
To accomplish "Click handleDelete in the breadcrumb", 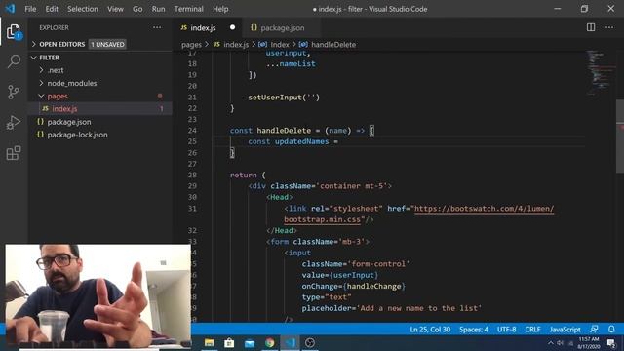I will [333, 45].
